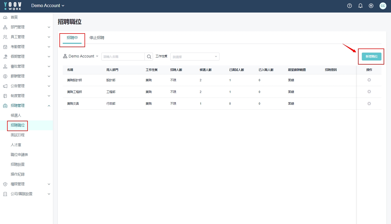Go to 候選人 in the sidebar

click(x=16, y=115)
